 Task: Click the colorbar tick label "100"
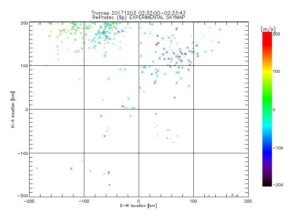tap(276, 71)
